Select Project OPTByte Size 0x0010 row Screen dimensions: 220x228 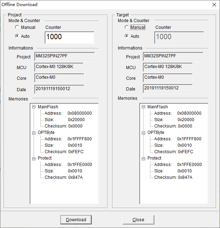coord(63,145)
